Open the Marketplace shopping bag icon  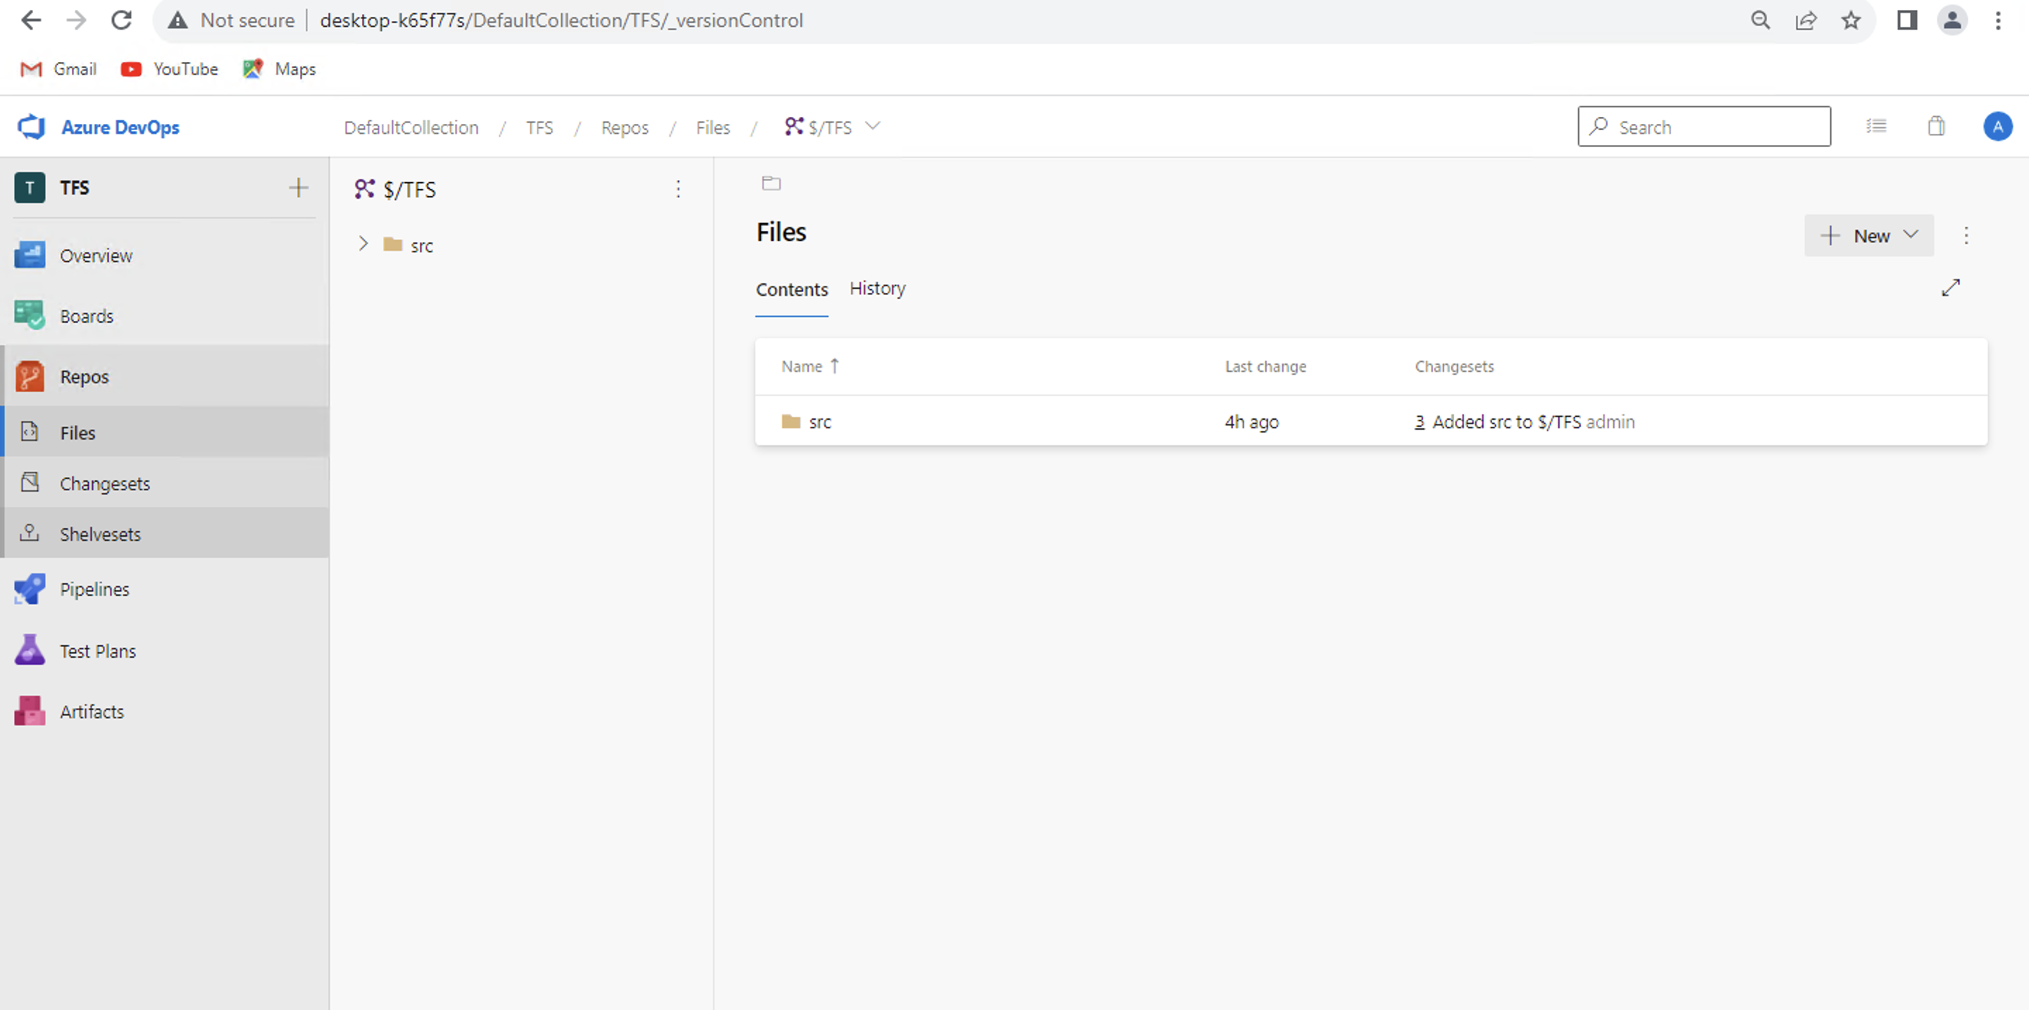1937,126
